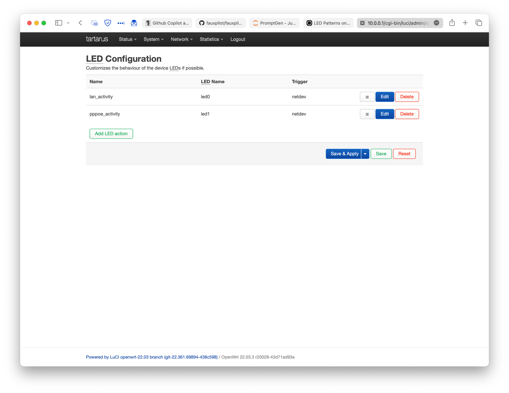Select the lan_activity name cell

pyautogui.click(x=101, y=97)
